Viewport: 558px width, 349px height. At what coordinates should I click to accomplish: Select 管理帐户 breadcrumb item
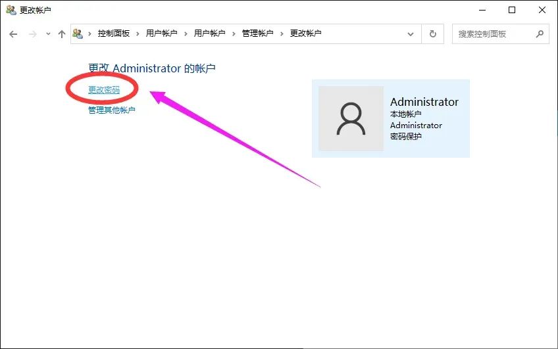(x=258, y=34)
